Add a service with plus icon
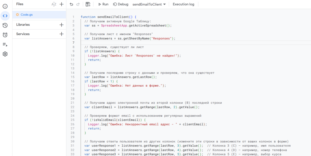Viewport: 311px width, 156px height. (x=61, y=34)
